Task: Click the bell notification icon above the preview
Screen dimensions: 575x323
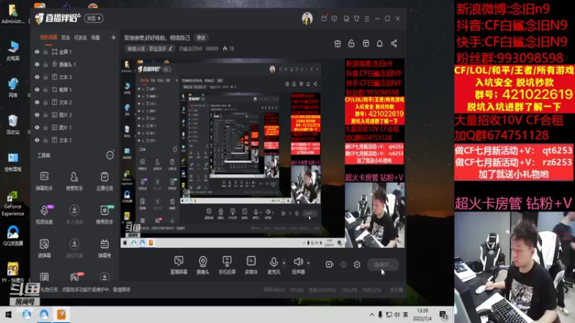Action: click(x=379, y=44)
